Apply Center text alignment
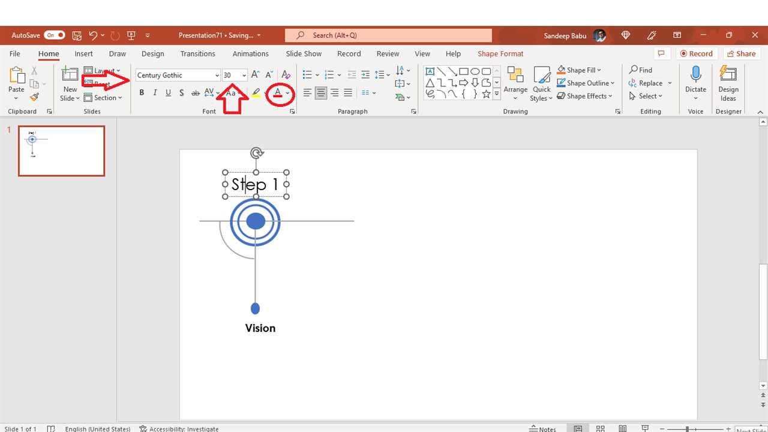This screenshot has height=432, width=768. click(x=321, y=93)
